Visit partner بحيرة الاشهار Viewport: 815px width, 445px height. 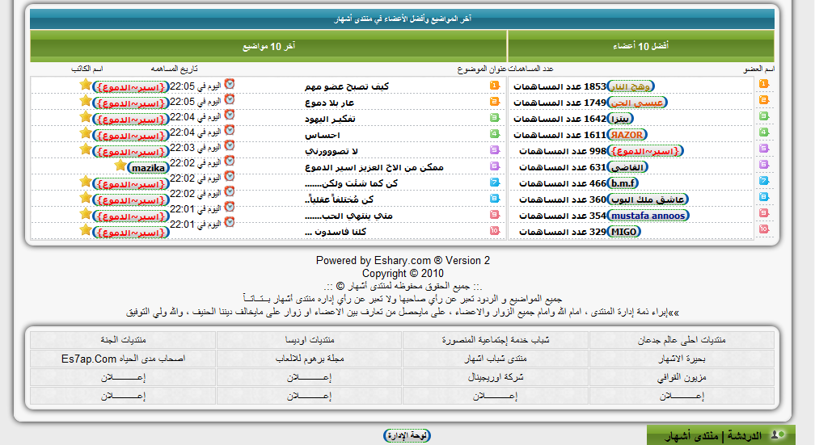pyautogui.click(x=682, y=359)
